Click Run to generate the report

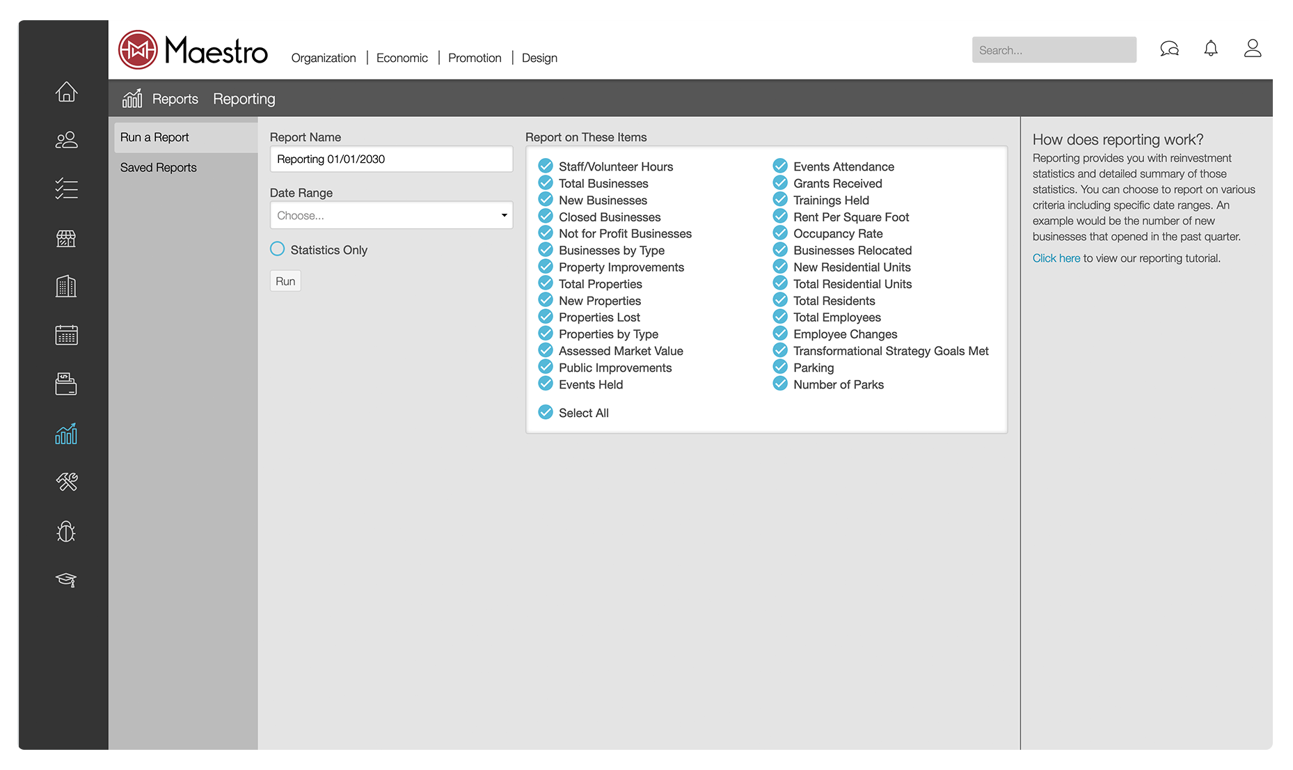tap(285, 281)
